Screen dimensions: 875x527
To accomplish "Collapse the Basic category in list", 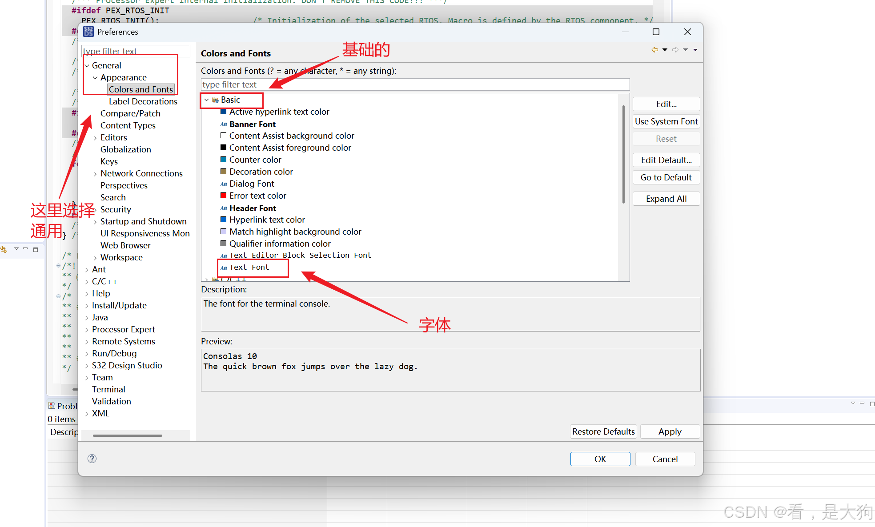I will (x=206, y=100).
